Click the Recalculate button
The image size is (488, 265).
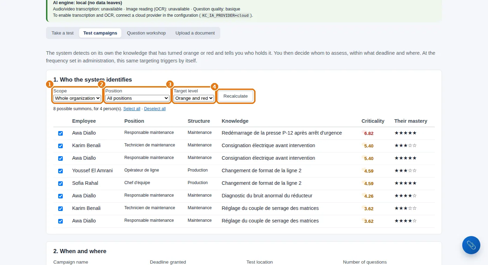pyautogui.click(x=236, y=96)
